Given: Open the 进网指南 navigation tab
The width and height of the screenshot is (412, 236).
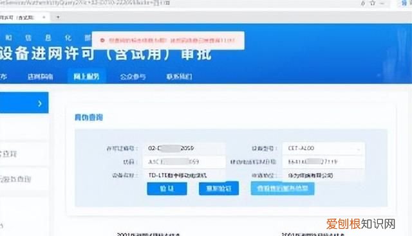Looking at the screenshot, I should [40, 77].
